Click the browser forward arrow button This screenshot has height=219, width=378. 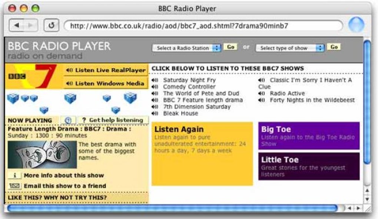pos(31,25)
